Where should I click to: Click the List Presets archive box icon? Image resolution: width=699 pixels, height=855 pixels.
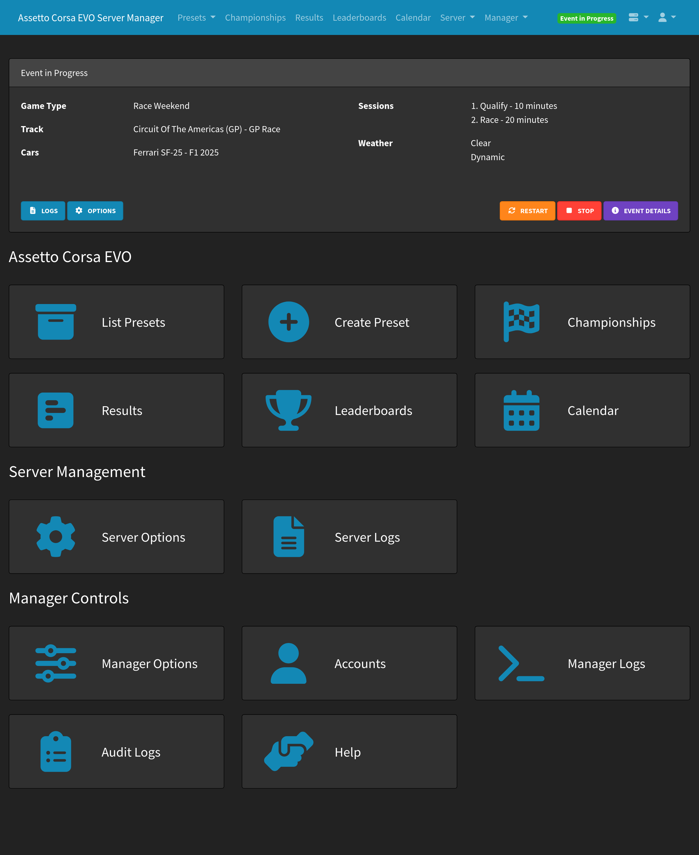point(56,321)
